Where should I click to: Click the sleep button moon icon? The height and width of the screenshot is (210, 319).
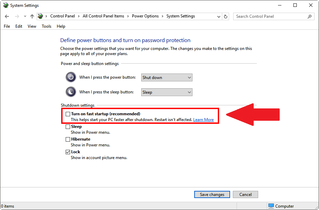pos(71,92)
